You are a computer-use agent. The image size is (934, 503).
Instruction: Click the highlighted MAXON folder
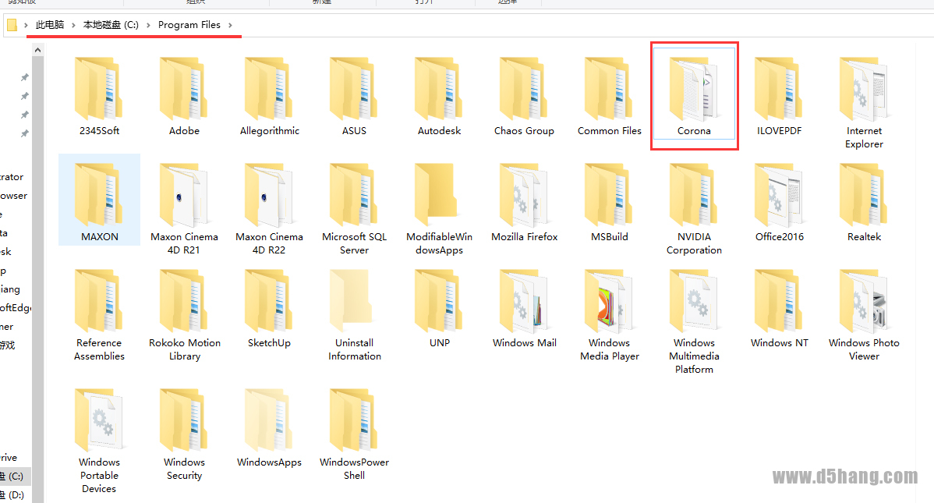point(100,200)
